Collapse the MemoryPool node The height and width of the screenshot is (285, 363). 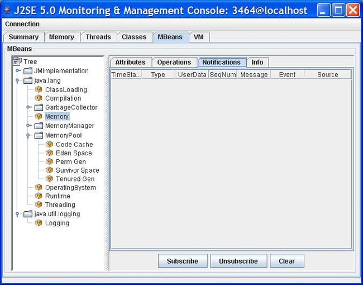[28, 136]
